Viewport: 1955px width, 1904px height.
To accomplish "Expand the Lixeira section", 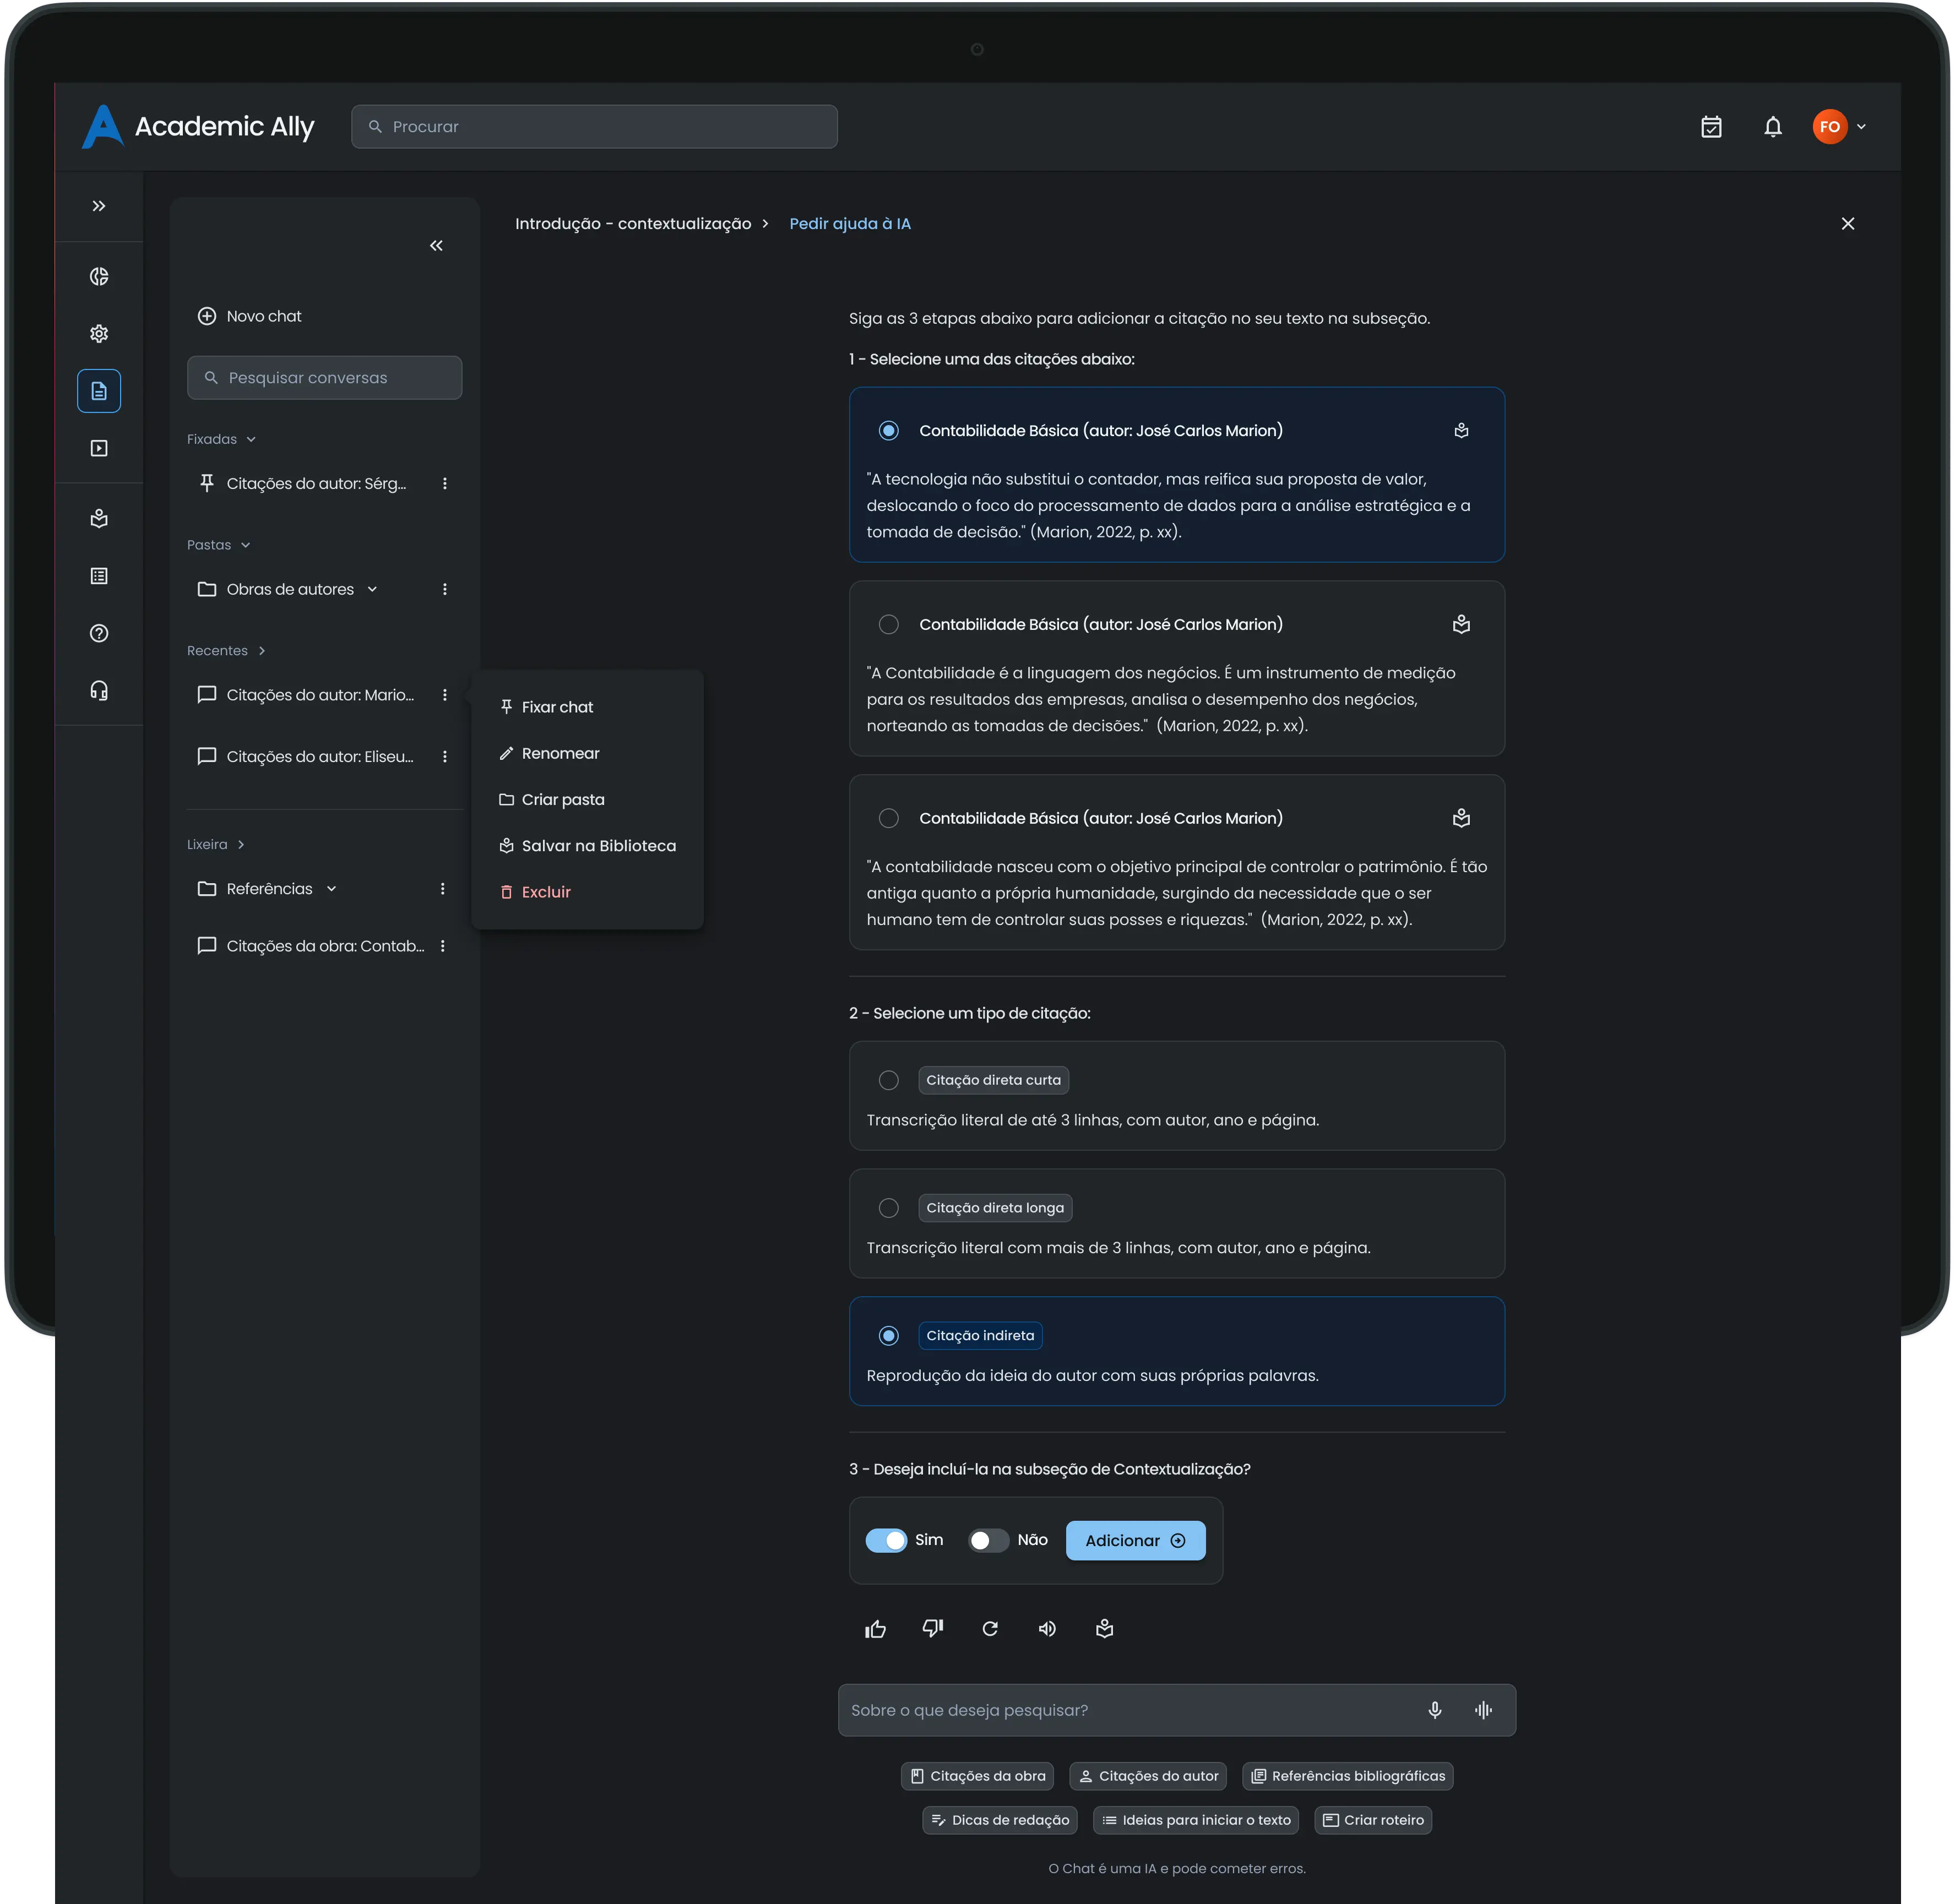I will click(x=241, y=845).
